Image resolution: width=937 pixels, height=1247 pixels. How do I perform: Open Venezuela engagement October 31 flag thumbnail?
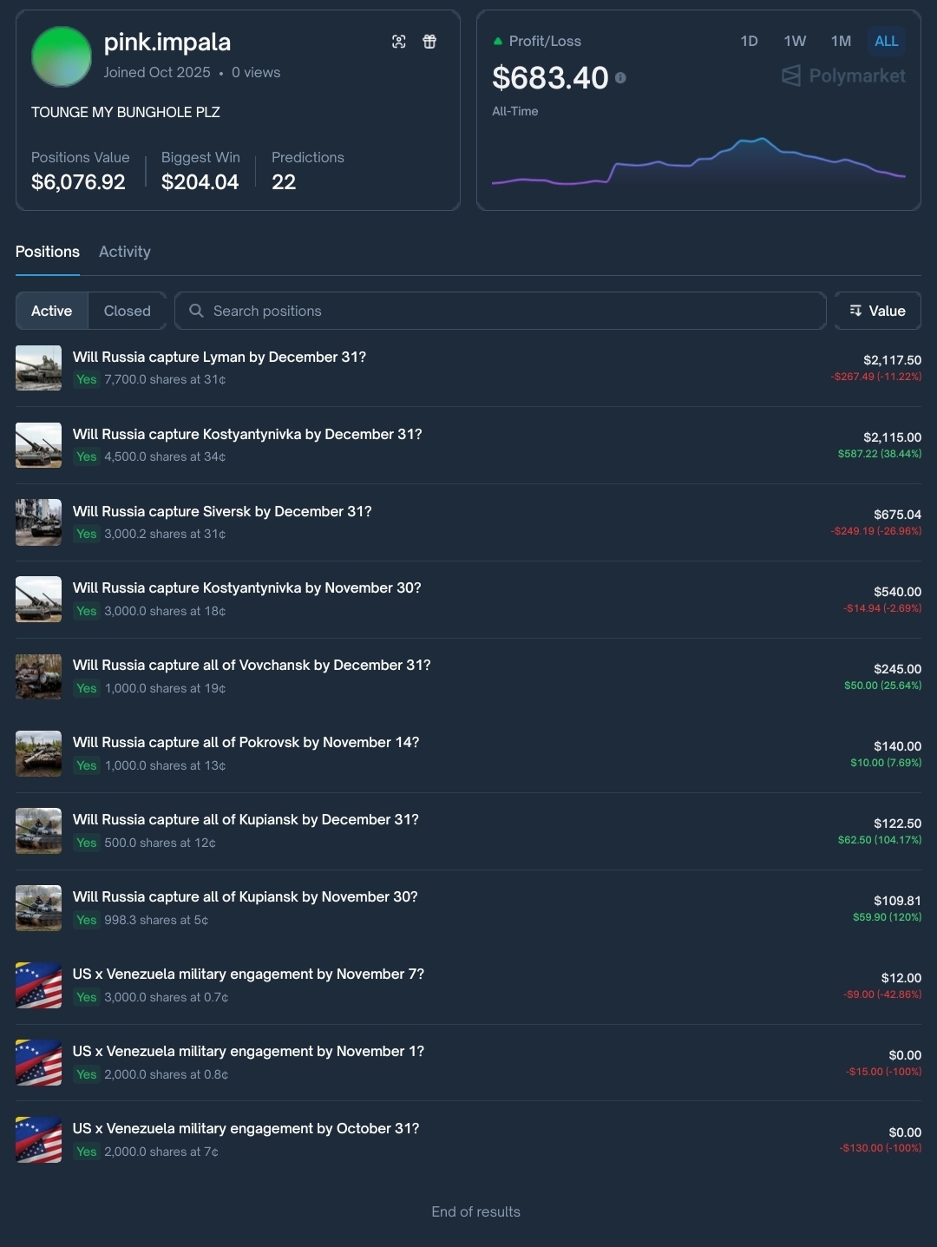pos(38,1140)
